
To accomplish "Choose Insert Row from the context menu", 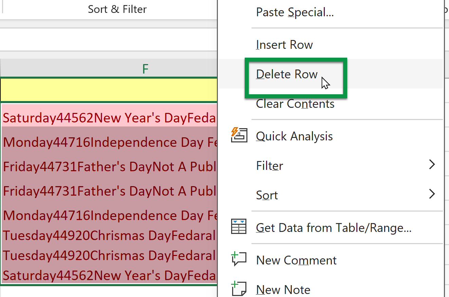I will coord(284,44).
